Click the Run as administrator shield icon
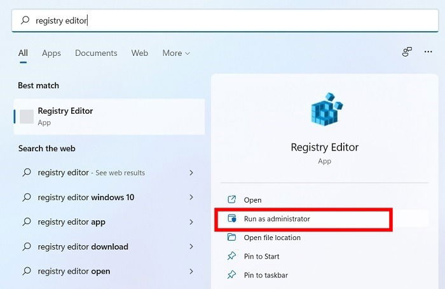 232,218
